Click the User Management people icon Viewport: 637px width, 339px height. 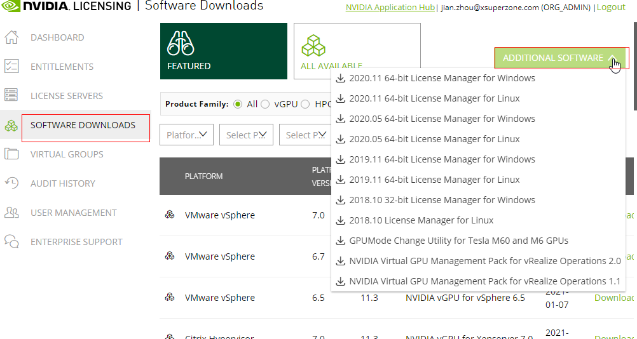11,213
